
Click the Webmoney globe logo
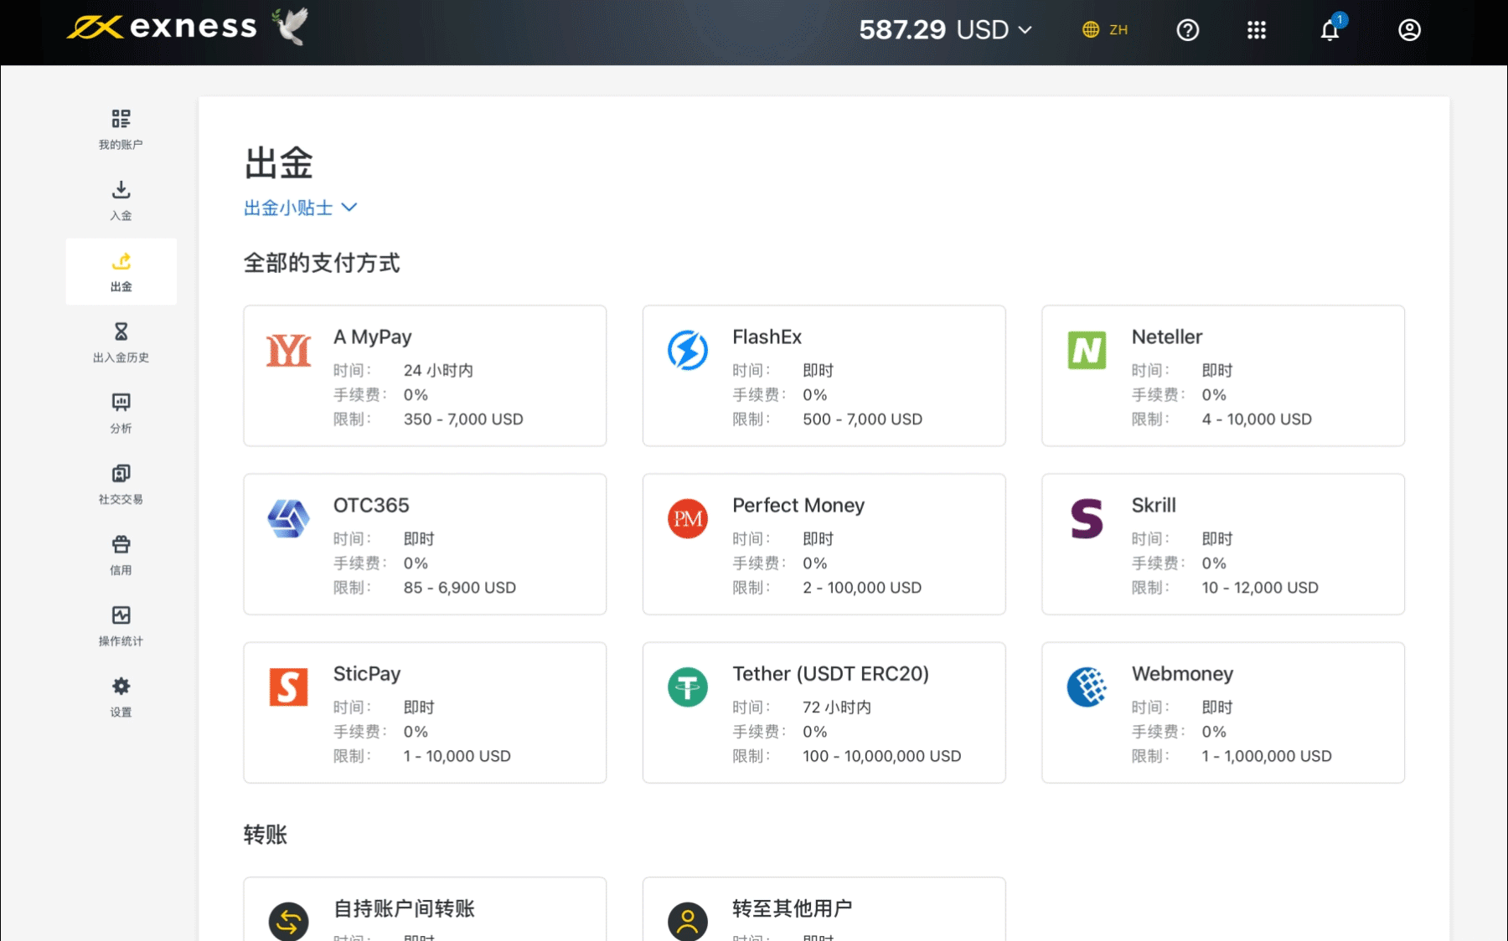(1087, 687)
